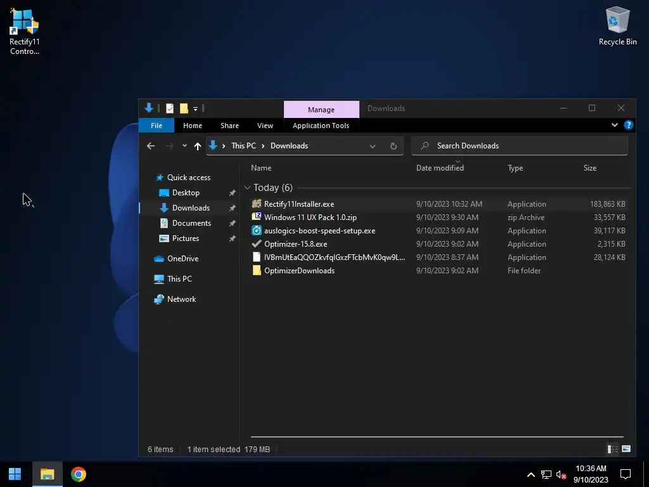Click pin icon next to Desktop

tap(232, 193)
